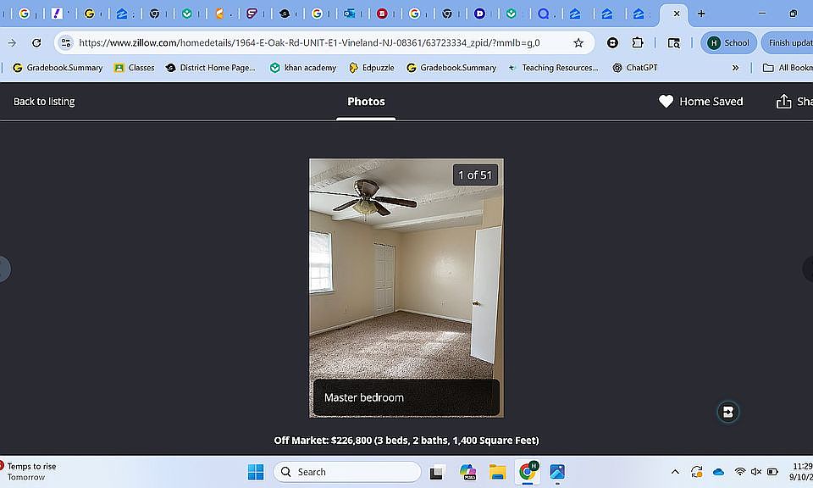This screenshot has height=488, width=813.
Task: Close the active Zillow tab
Action: click(x=677, y=14)
